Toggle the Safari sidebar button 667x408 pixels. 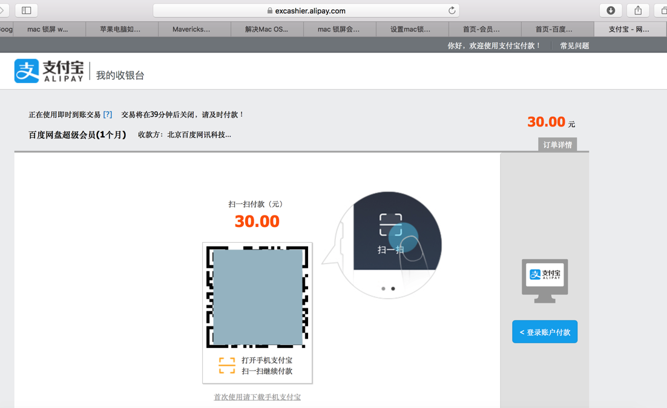tap(27, 10)
